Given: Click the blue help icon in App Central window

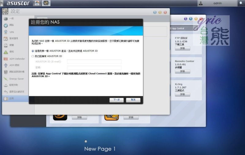Looking at the screenshot, I should coord(190,19).
